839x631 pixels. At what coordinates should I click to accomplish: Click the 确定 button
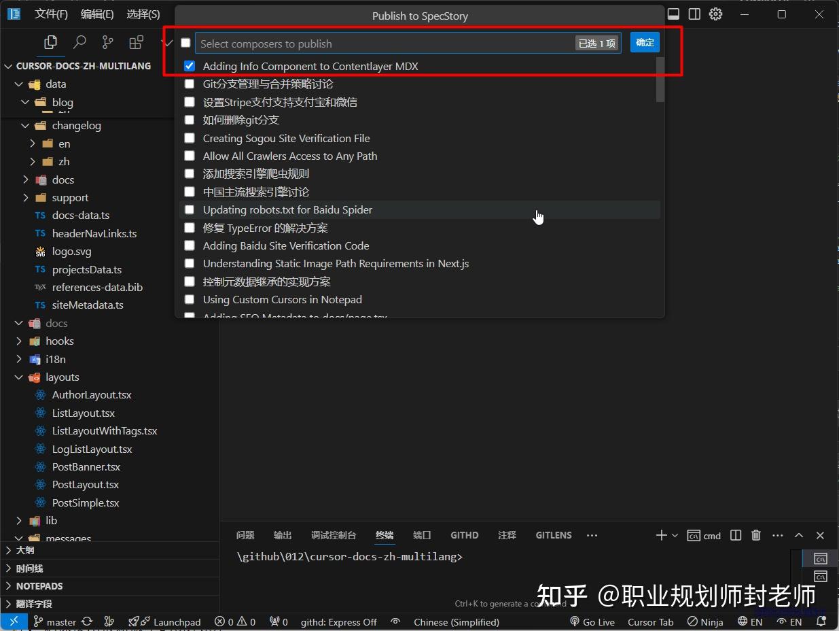click(x=644, y=41)
